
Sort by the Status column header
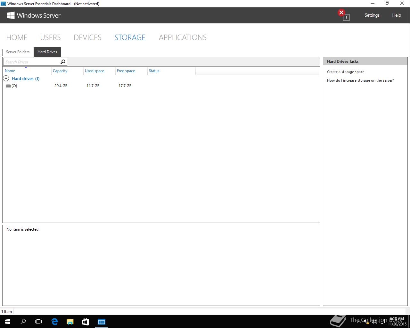coord(171,71)
